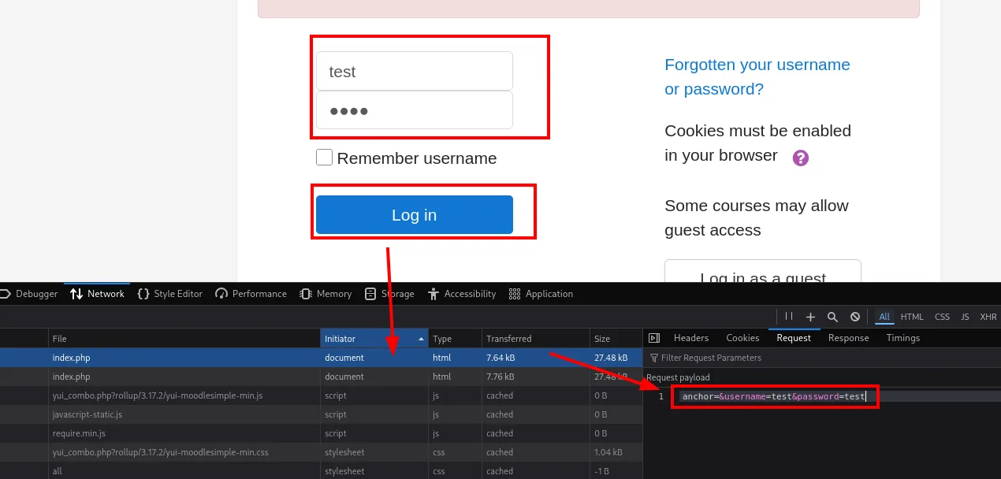The image size is (1001, 479).
Task: Open the Debugger panel tab
Action: pos(30,294)
